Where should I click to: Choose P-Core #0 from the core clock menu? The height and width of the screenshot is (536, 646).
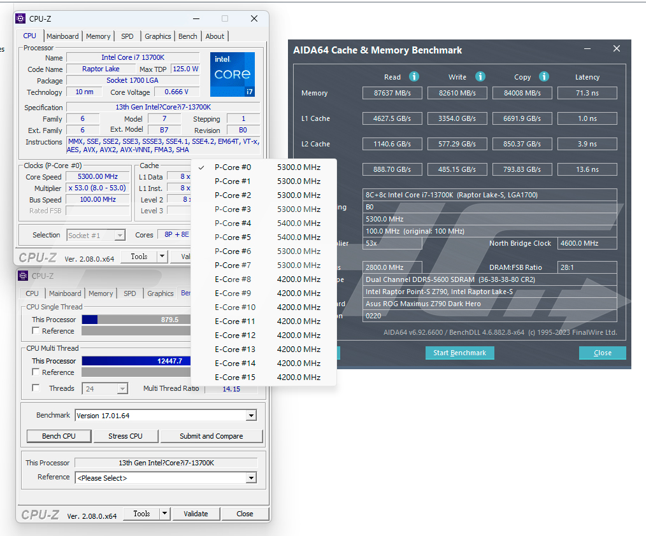click(264, 167)
